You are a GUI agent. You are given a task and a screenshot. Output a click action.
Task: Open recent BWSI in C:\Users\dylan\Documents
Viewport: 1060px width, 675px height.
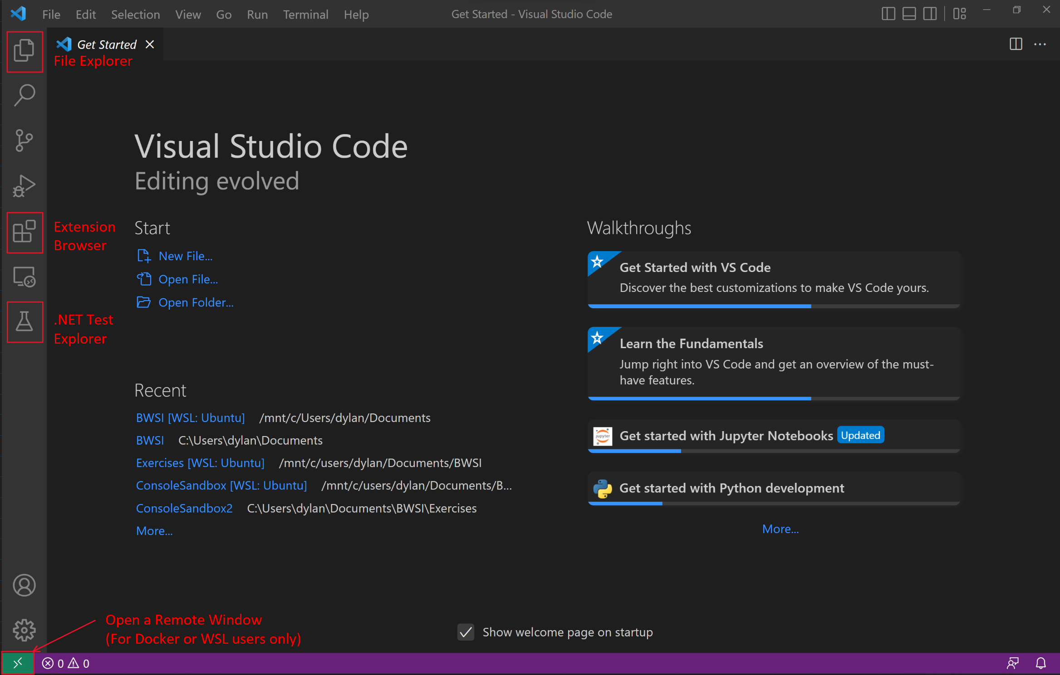click(150, 440)
